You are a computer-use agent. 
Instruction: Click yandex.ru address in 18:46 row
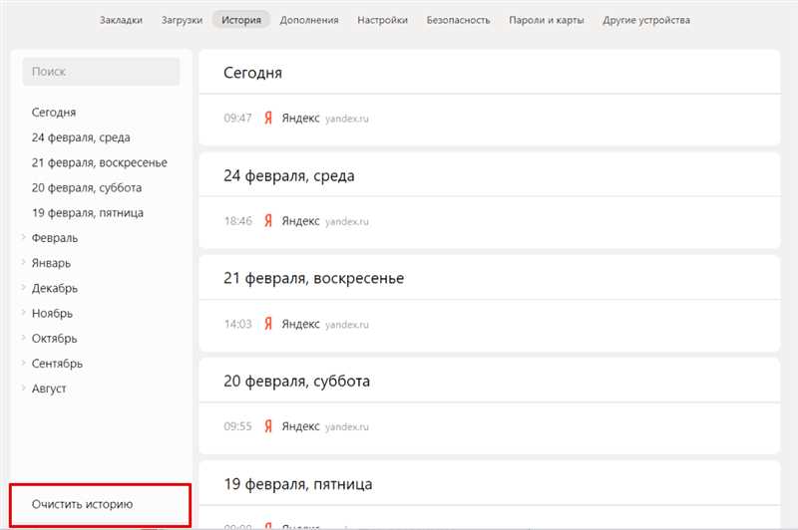[346, 221]
